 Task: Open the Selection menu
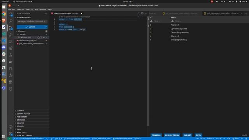20,9
